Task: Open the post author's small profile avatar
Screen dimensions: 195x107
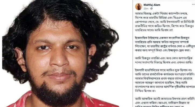Action: pyautogui.click(x=139, y=7)
